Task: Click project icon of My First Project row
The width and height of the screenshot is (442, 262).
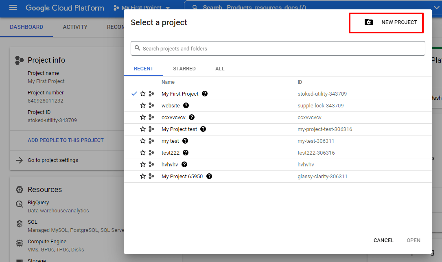Action: pyautogui.click(x=151, y=94)
